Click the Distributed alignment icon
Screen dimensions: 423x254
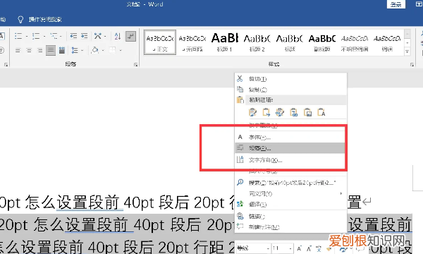point(62,50)
